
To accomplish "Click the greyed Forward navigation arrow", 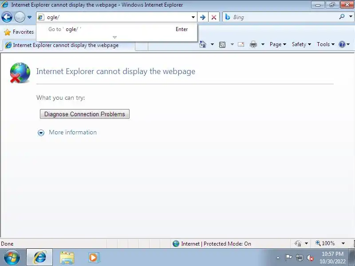I will [x=20, y=17].
